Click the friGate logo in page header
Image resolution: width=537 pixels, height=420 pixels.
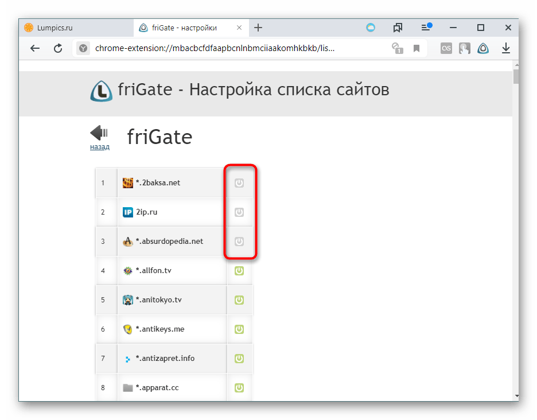coord(102,91)
